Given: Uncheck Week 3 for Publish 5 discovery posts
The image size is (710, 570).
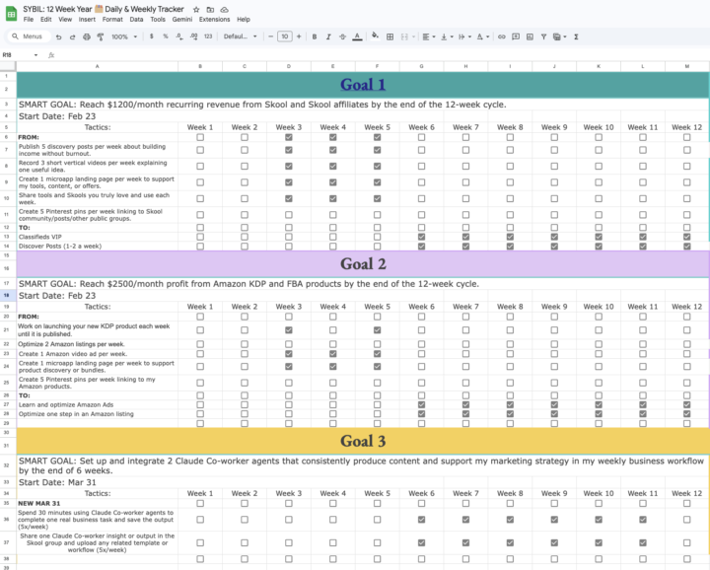Looking at the screenshot, I should (x=288, y=150).
